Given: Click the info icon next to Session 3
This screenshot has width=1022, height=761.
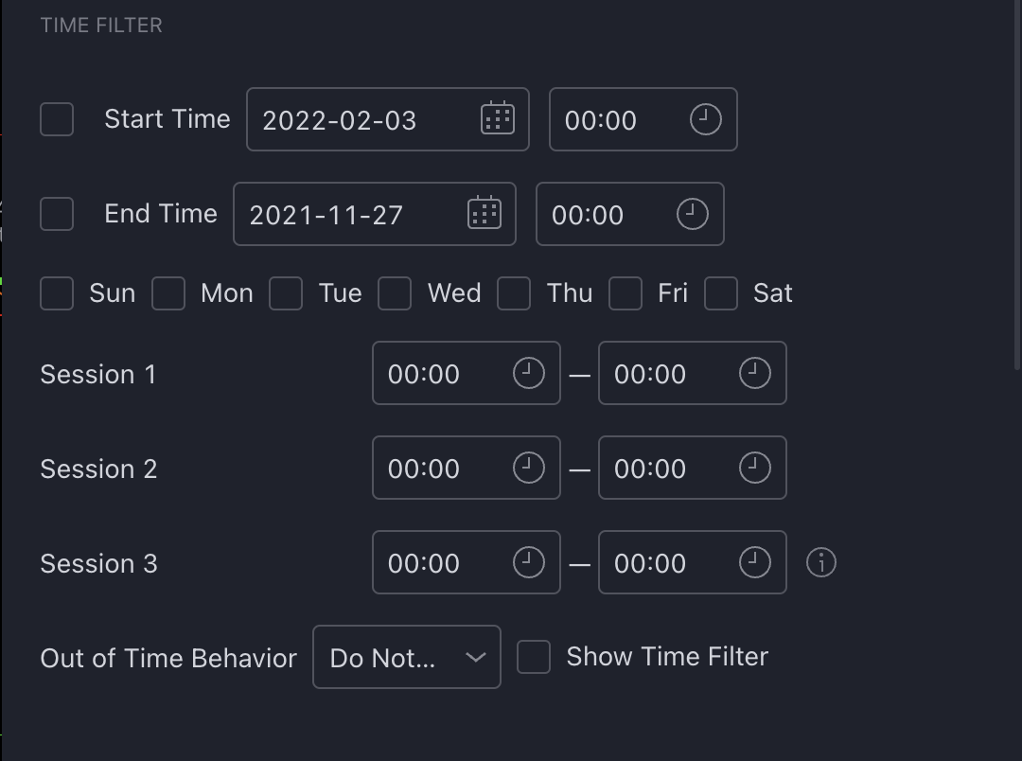Looking at the screenshot, I should tap(820, 563).
